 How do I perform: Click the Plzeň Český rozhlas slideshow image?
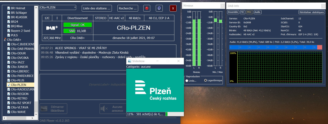155,90
